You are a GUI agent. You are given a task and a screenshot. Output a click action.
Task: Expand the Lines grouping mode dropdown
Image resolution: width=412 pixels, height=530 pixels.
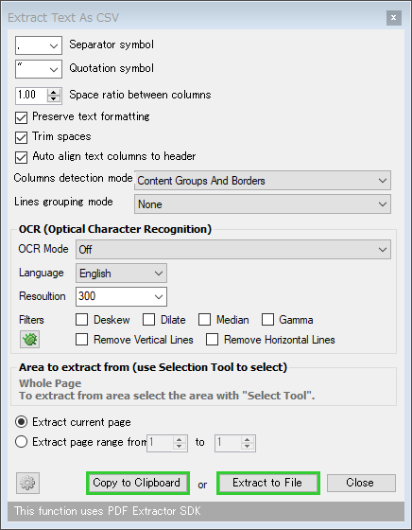[263, 204]
